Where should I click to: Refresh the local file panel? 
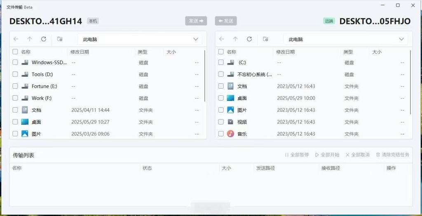pos(44,39)
